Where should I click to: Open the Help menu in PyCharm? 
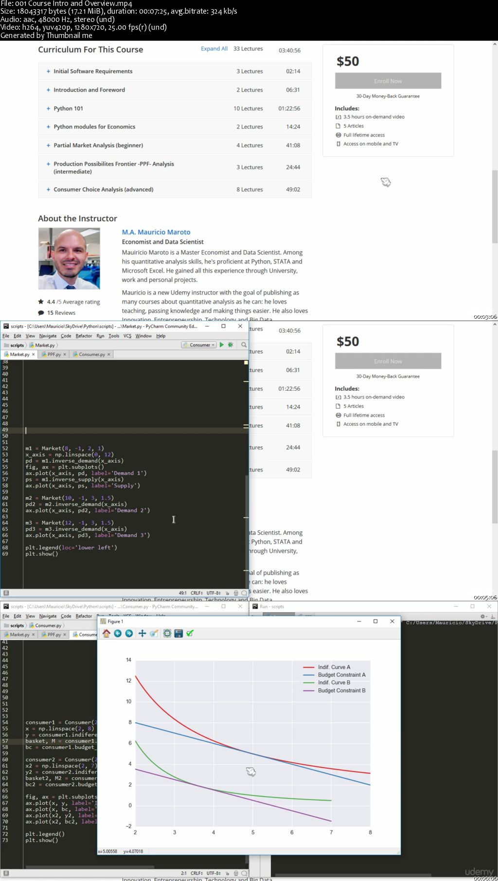click(161, 336)
